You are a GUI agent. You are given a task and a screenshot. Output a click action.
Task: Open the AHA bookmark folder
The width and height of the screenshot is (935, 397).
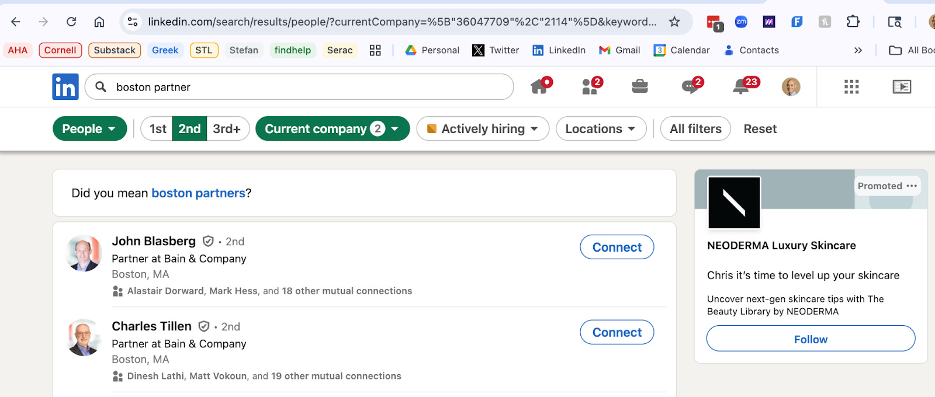pyautogui.click(x=18, y=50)
